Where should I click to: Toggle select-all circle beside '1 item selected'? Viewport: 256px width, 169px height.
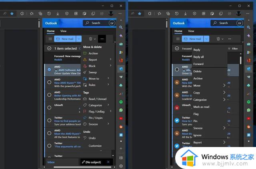(49, 48)
